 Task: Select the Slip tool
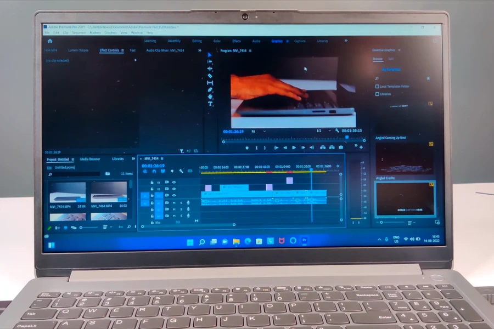(210, 83)
